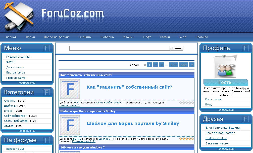Rate the Как "заценить" post using its stars
This screenshot has height=153, width=253.
click(186, 103)
